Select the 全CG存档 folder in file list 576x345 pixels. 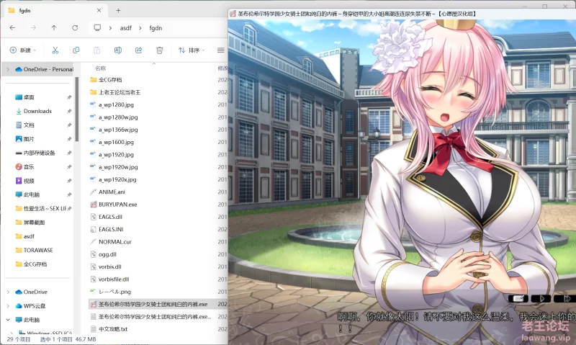(110, 80)
